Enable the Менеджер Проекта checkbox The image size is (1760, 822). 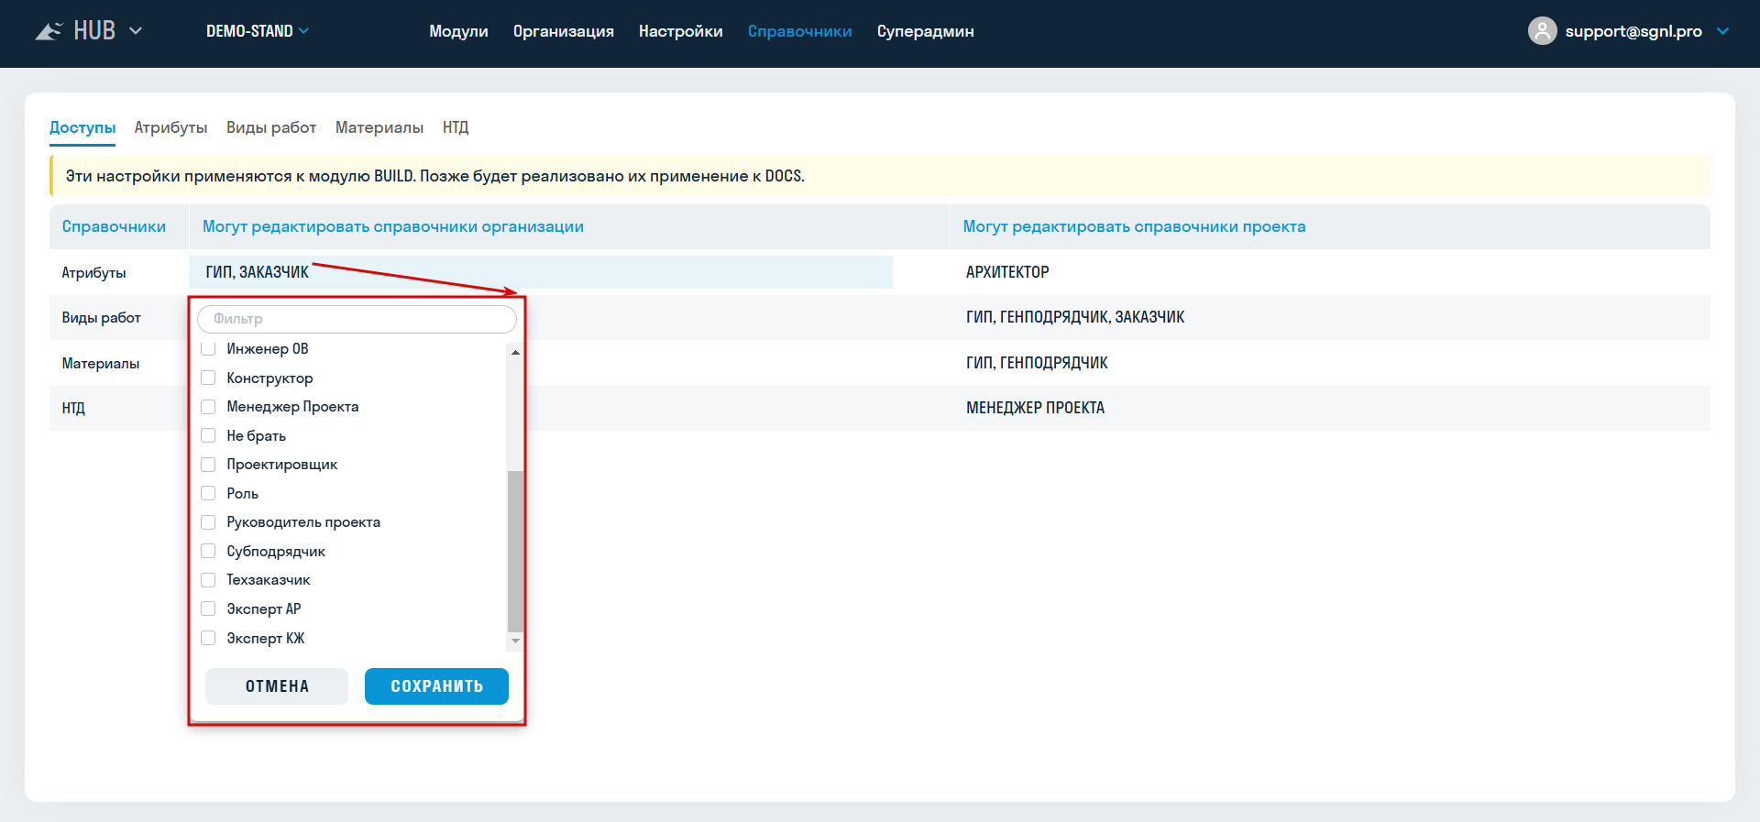(208, 407)
